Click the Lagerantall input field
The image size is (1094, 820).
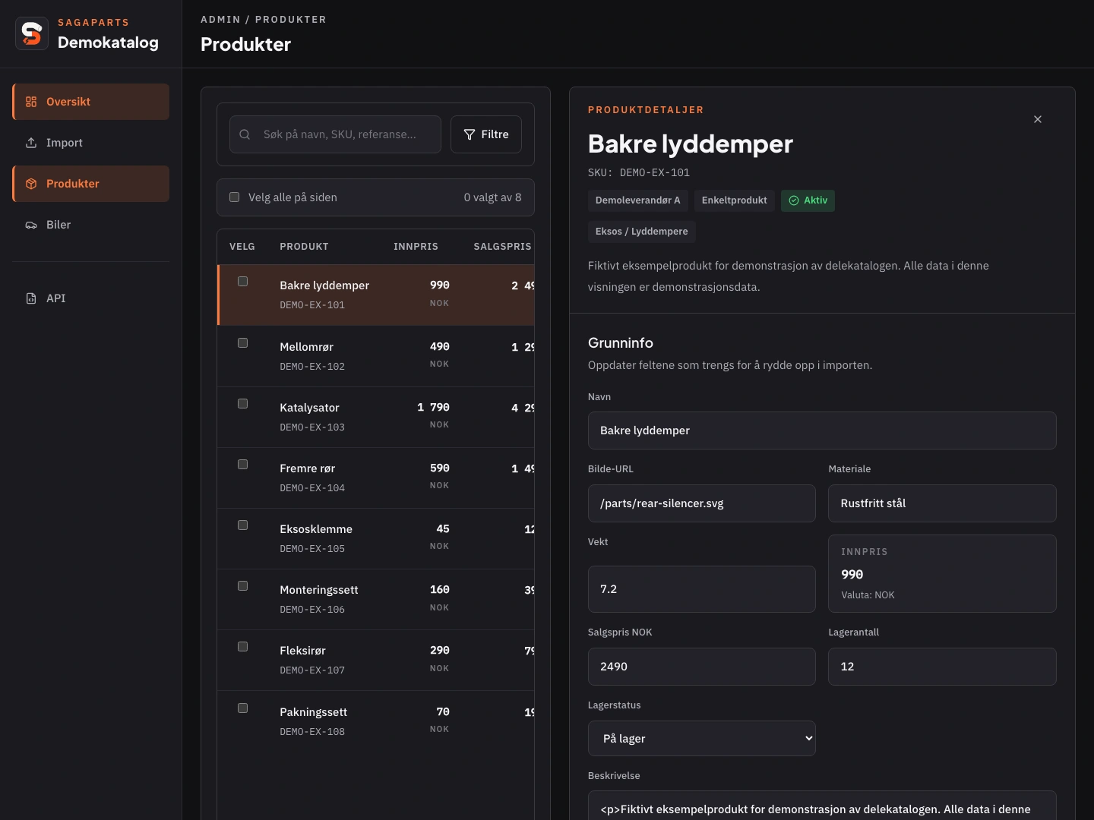pyautogui.click(x=942, y=667)
